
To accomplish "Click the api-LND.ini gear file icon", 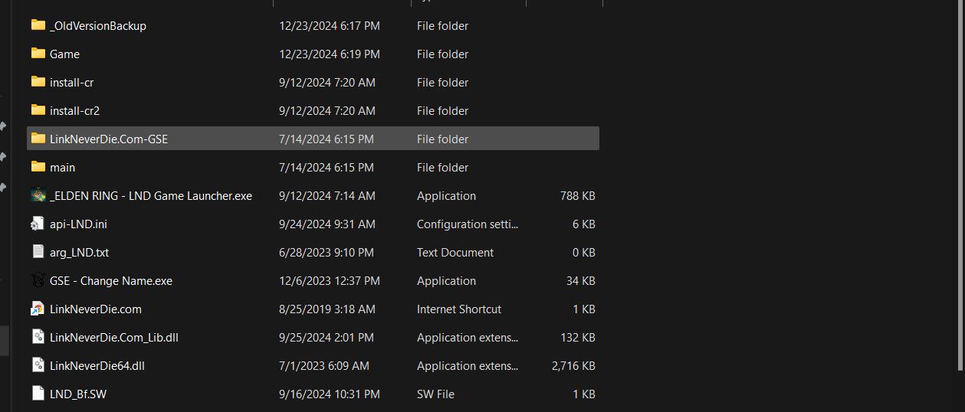I will click(x=38, y=224).
